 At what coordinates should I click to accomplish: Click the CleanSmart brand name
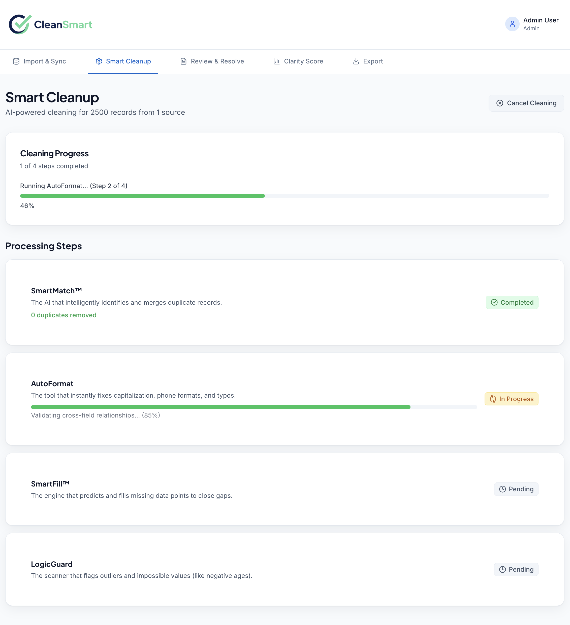(x=63, y=24)
